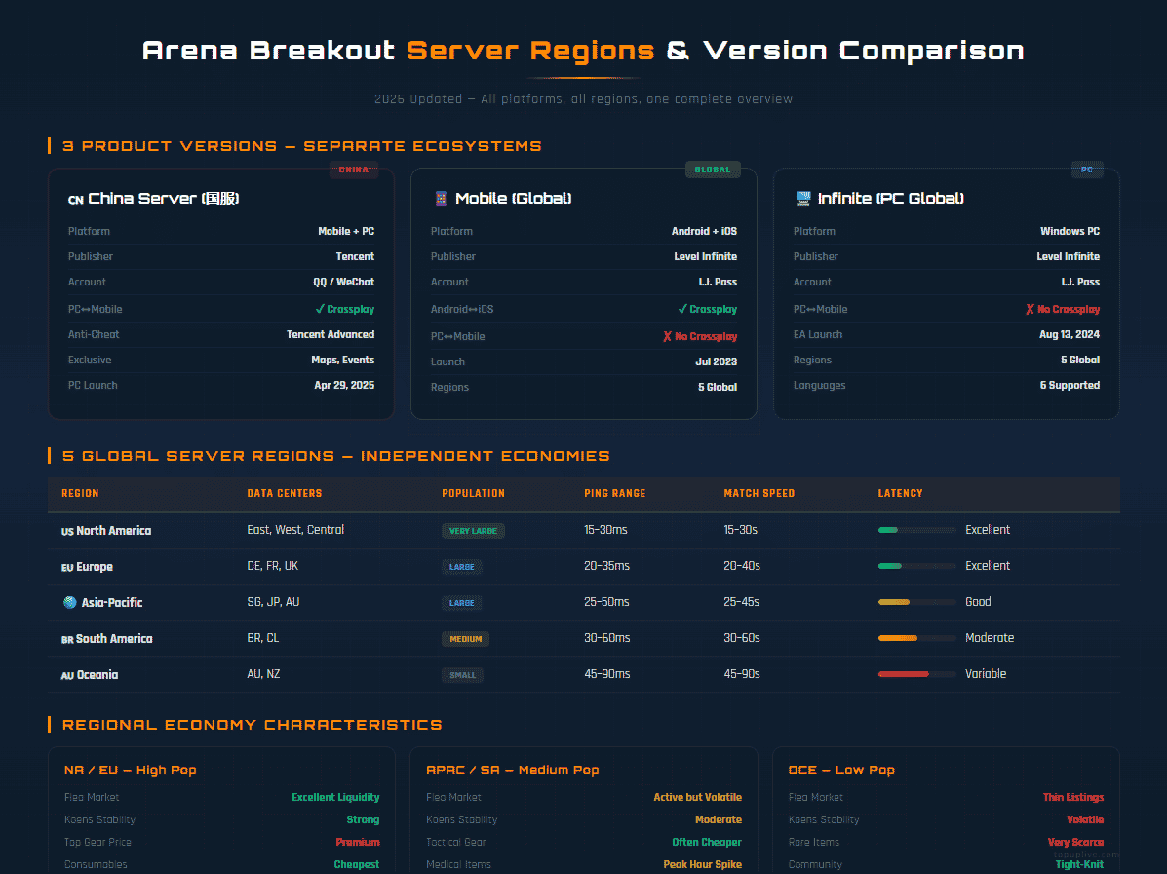
Task: Click the PING RANGE column header
Action: [615, 493]
